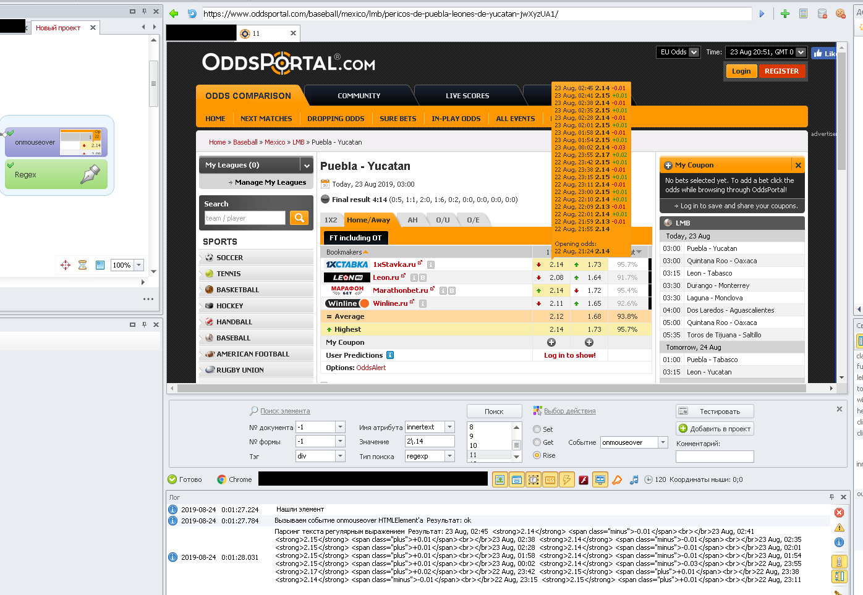Image resolution: width=863 pixels, height=595 pixels.
Task: Click the Поиск search button
Action: 493,411
